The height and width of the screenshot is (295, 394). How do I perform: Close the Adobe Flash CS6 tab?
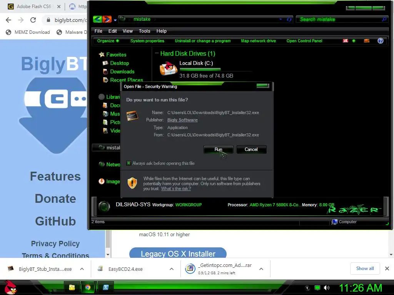tap(59, 7)
